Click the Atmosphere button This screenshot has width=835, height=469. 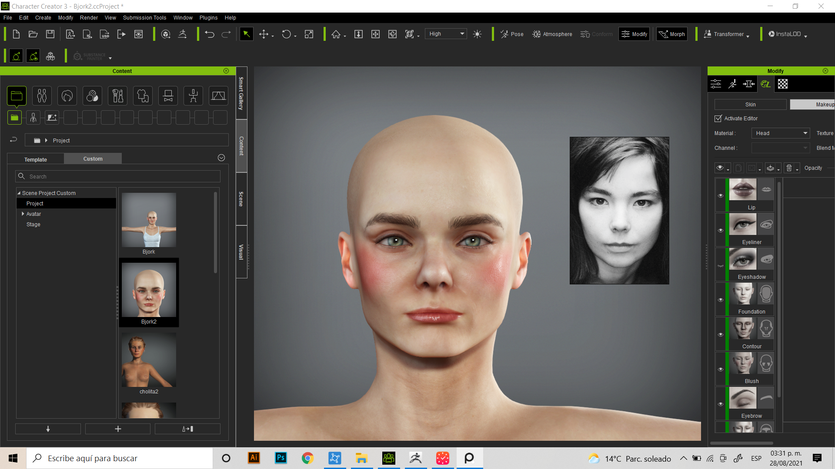coord(552,34)
